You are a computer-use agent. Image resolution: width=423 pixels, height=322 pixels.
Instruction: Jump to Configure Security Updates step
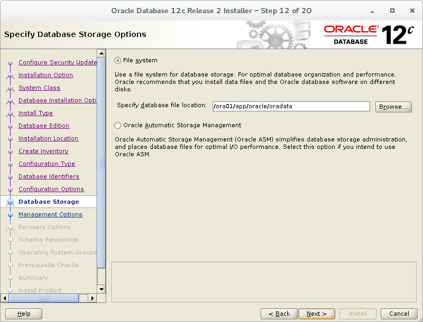58,62
